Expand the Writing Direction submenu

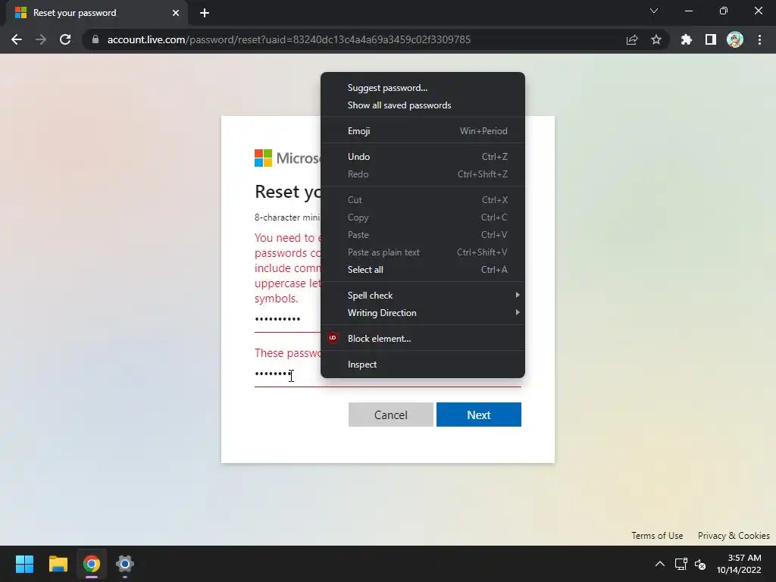point(423,313)
